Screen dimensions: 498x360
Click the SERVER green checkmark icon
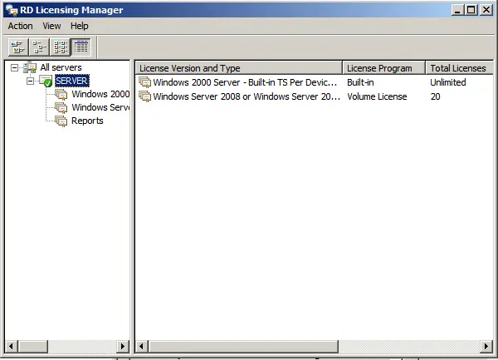pos(46,81)
